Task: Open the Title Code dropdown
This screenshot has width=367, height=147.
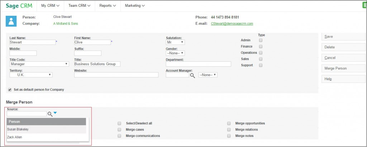Action: point(39,64)
